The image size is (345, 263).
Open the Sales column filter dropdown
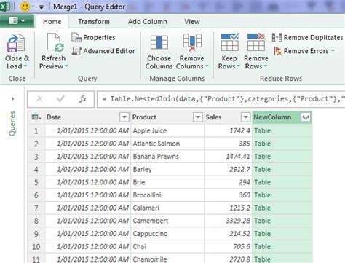(x=245, y=117)
